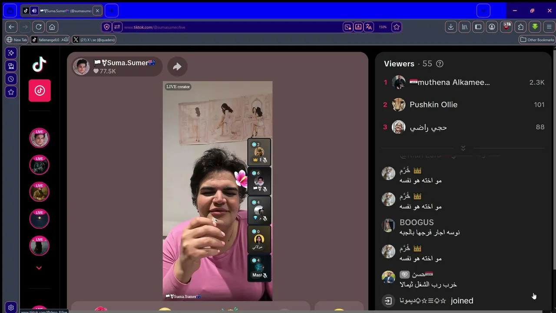This screenshot has width=556, height=313.
Task: Open the synced tabs icon in browser sidebar
Action: pyautogui.click(x=11, y=66)
